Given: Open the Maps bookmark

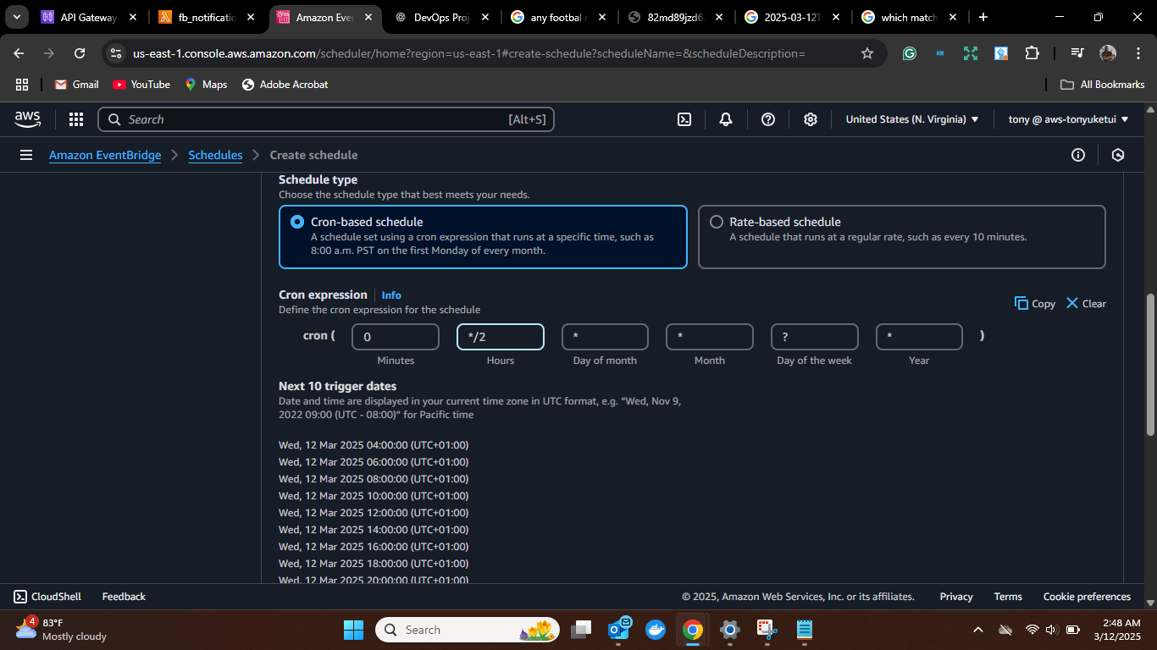Looking at the screenshot, I should point(206,85).
